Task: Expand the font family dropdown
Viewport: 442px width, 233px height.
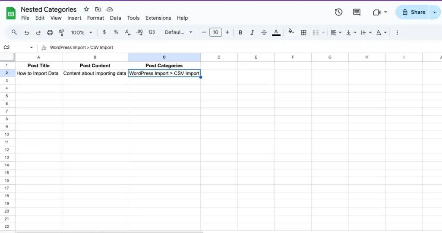Action: (x=179, y=32)
